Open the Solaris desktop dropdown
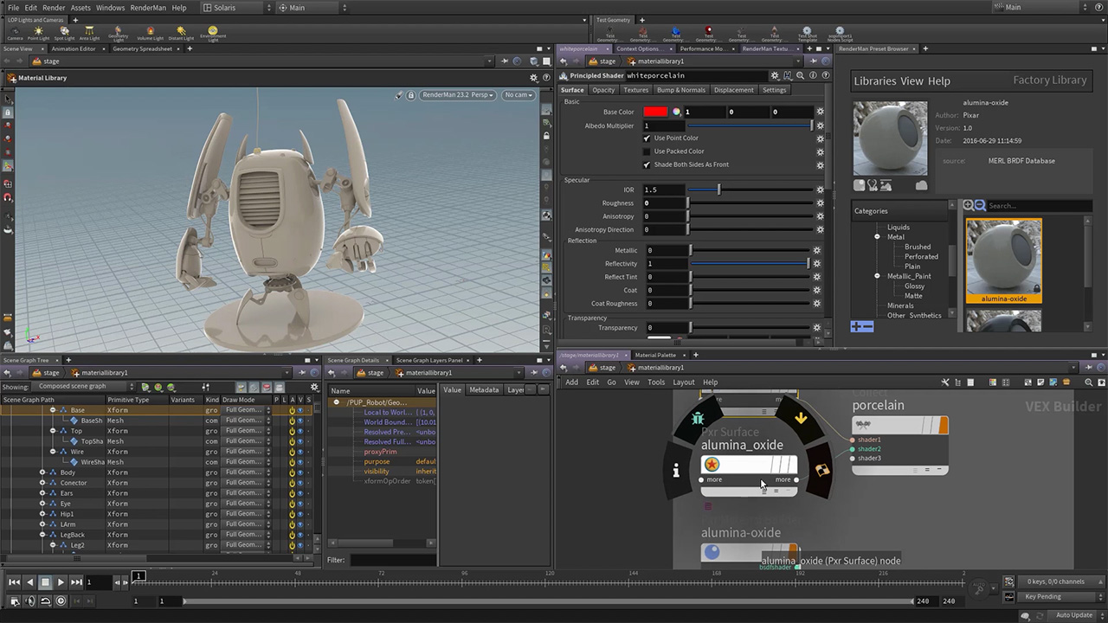 [236, 7]
